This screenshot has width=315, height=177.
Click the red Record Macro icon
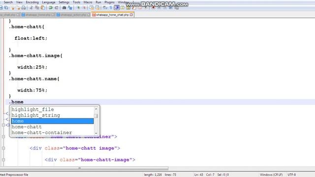[153, 8]
